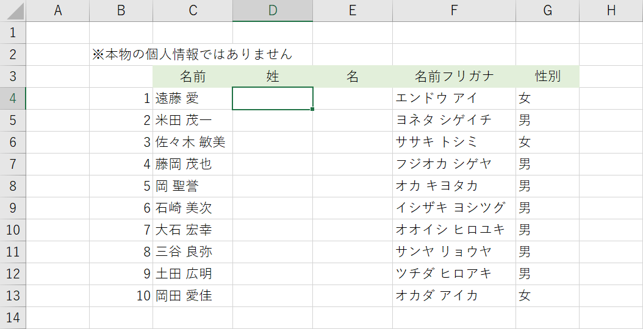Click the fill handle of cell D4
The height and width of the screenshot is (329, 643).
point(313,109)
